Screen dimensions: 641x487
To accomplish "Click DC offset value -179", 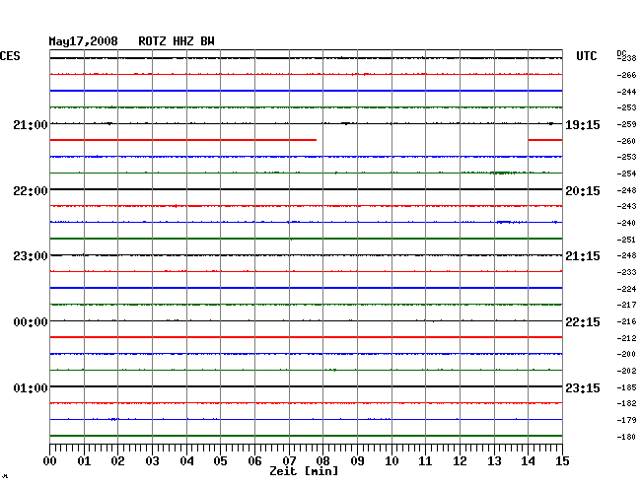I will pyautogui.click(x=626, y=420).
